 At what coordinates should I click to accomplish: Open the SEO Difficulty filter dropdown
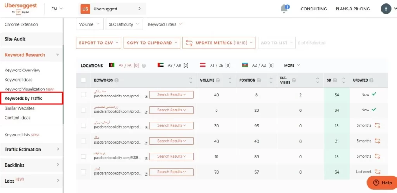124,24
